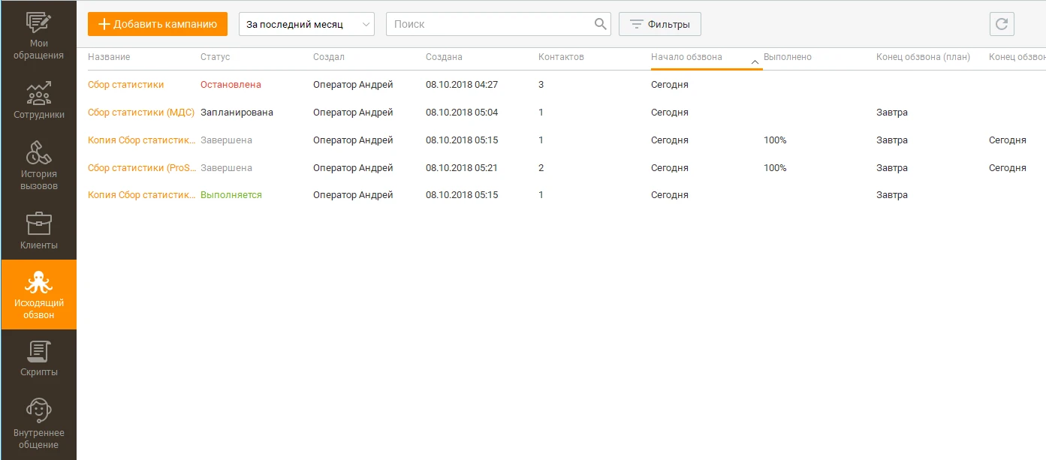1046x460 pixels.
Task: Open the Сбор статистики (ProS campaign
Action: 141,168
